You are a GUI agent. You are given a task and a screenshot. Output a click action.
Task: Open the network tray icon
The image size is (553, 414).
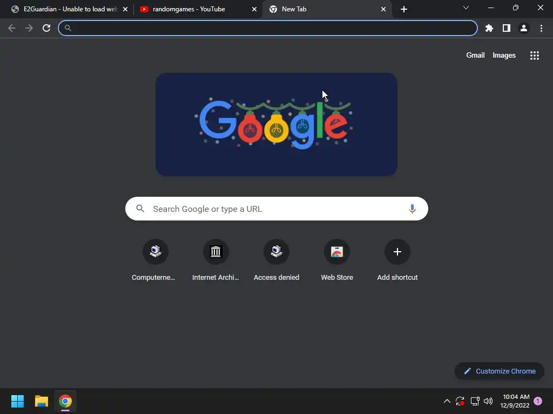475,401
